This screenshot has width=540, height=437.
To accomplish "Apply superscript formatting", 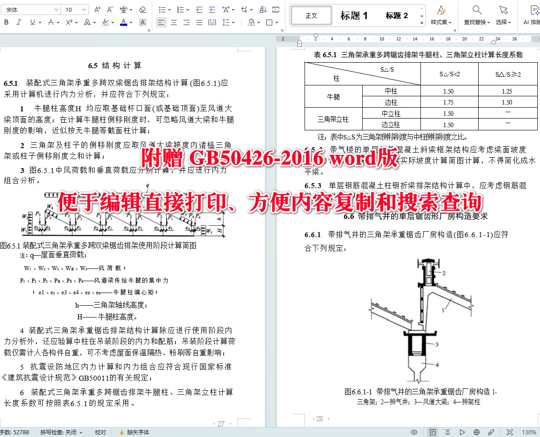I will [69, 22].
